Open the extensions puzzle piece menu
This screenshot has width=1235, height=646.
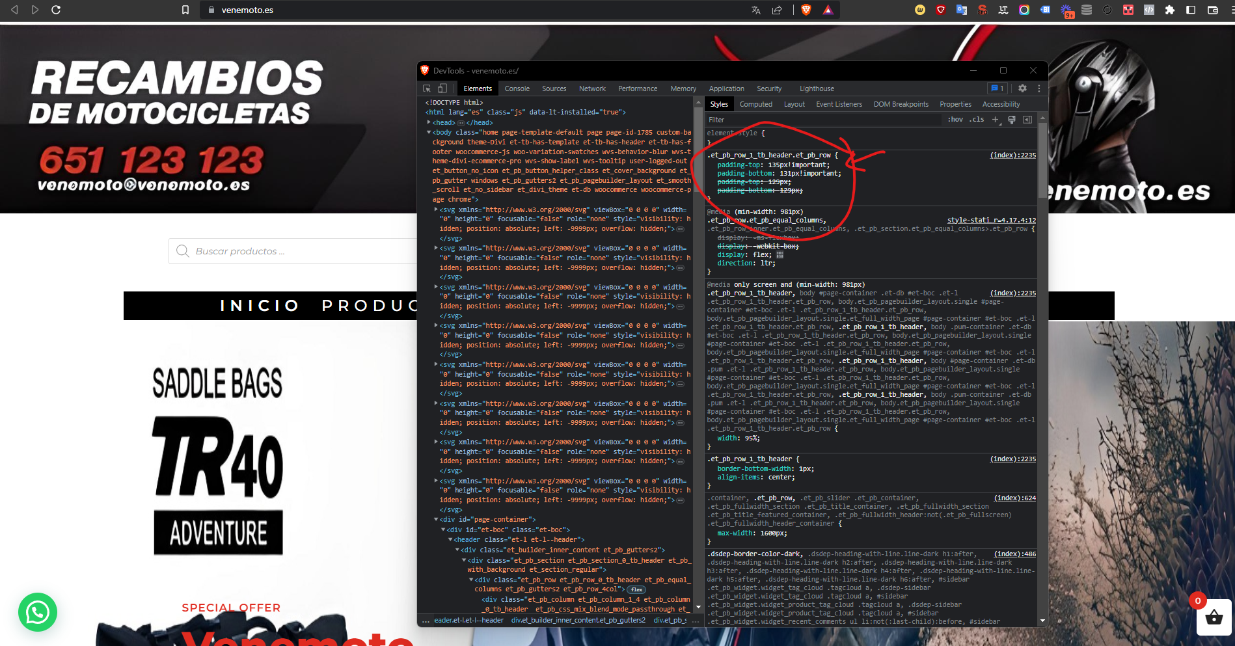point(1170,10)
